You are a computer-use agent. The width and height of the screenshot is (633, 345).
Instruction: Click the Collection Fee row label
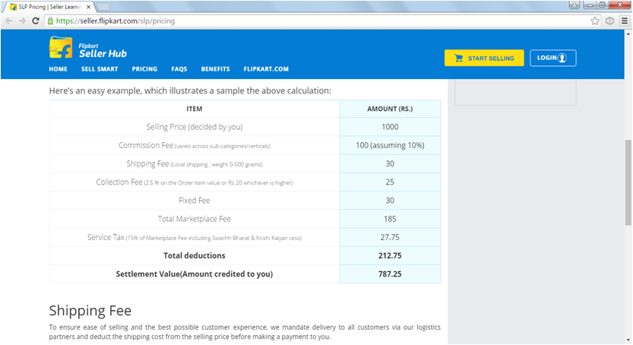(195, 182)
